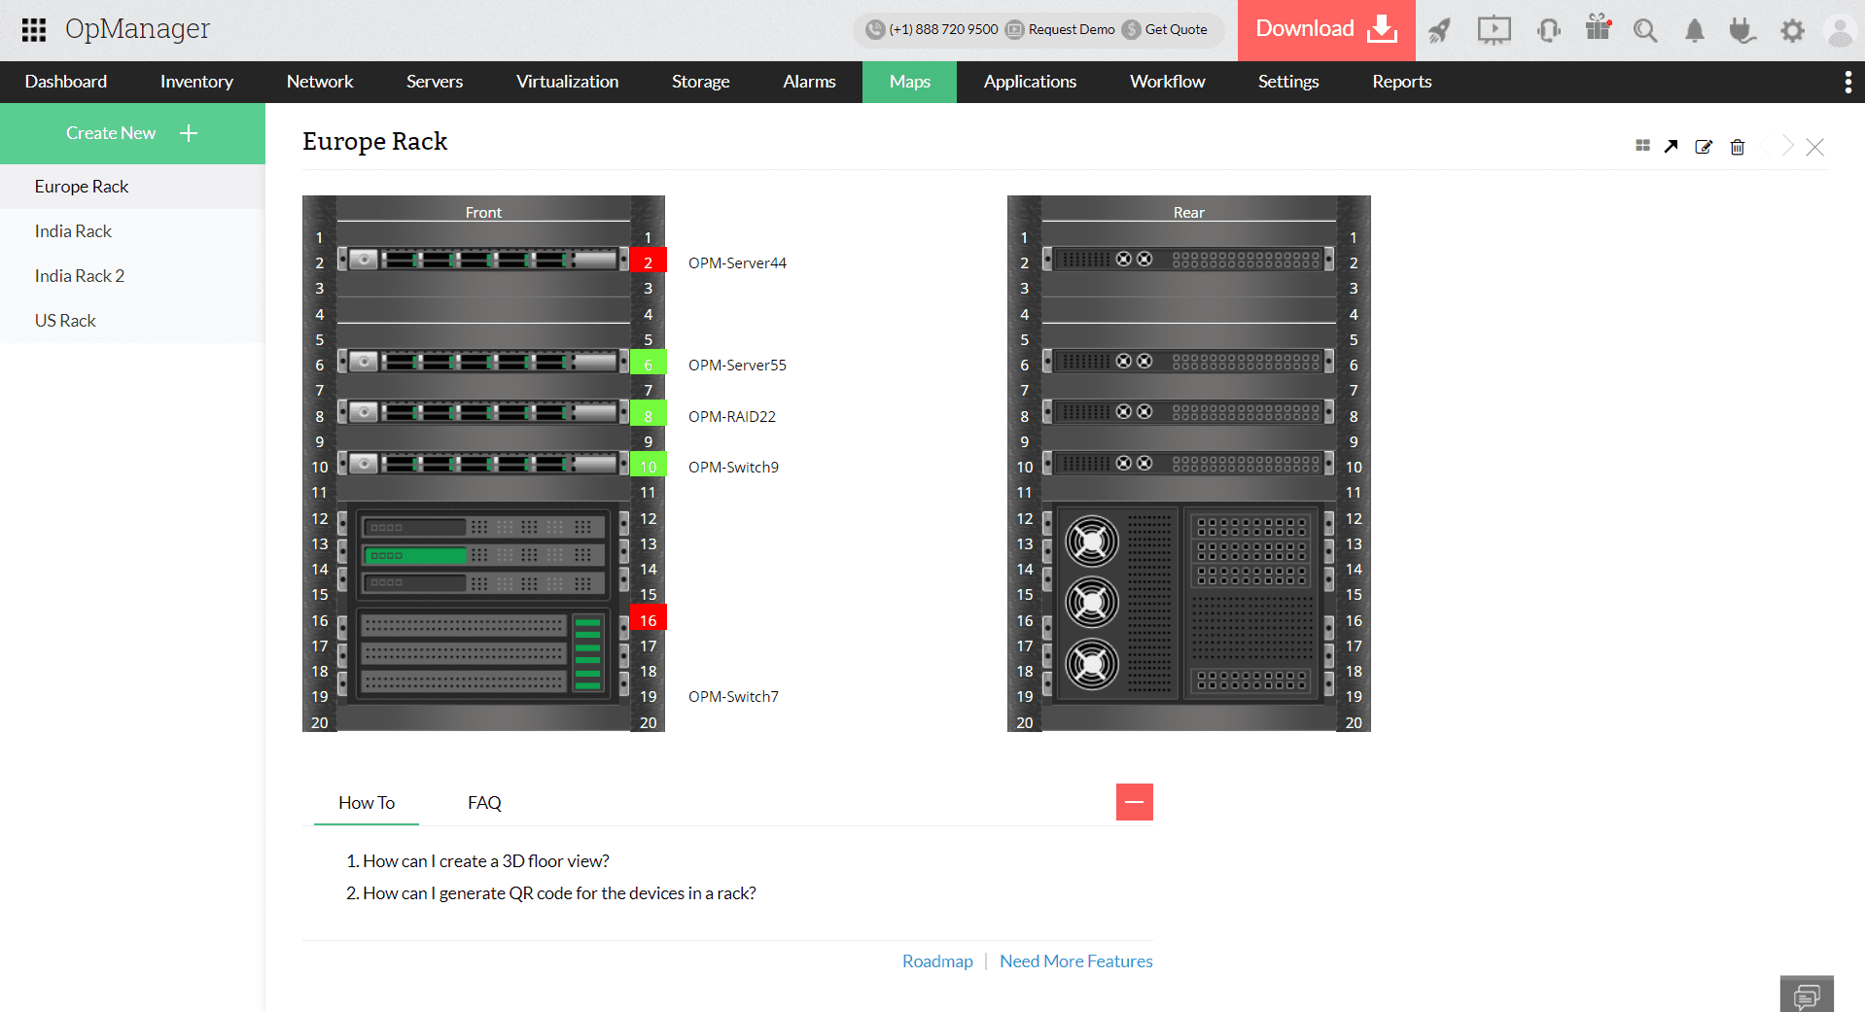Click the phone number icon
The width and height of the screenshot is (1865, 1012).
(875, 29)
